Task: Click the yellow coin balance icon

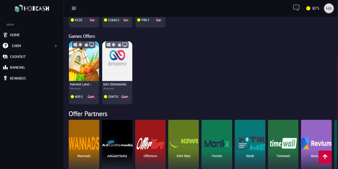Action: 308,8
